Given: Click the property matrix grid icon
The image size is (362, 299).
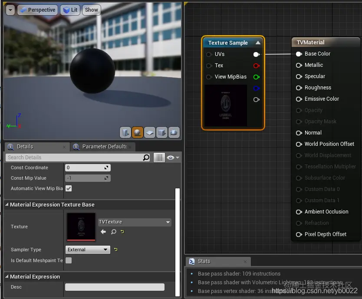Looking at the screenshot, I should (159, 158).
